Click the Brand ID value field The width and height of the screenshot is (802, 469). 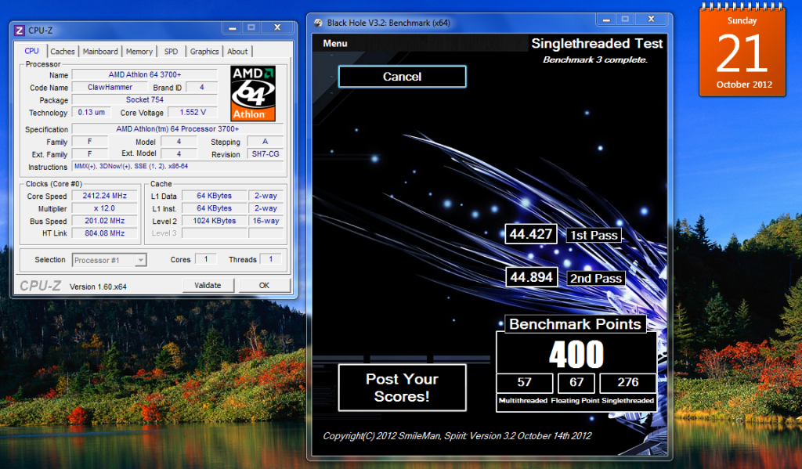click(201, 88)
